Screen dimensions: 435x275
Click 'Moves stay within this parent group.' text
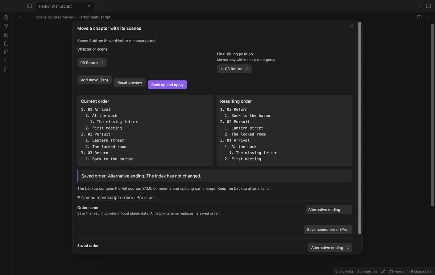coord(246,60)
